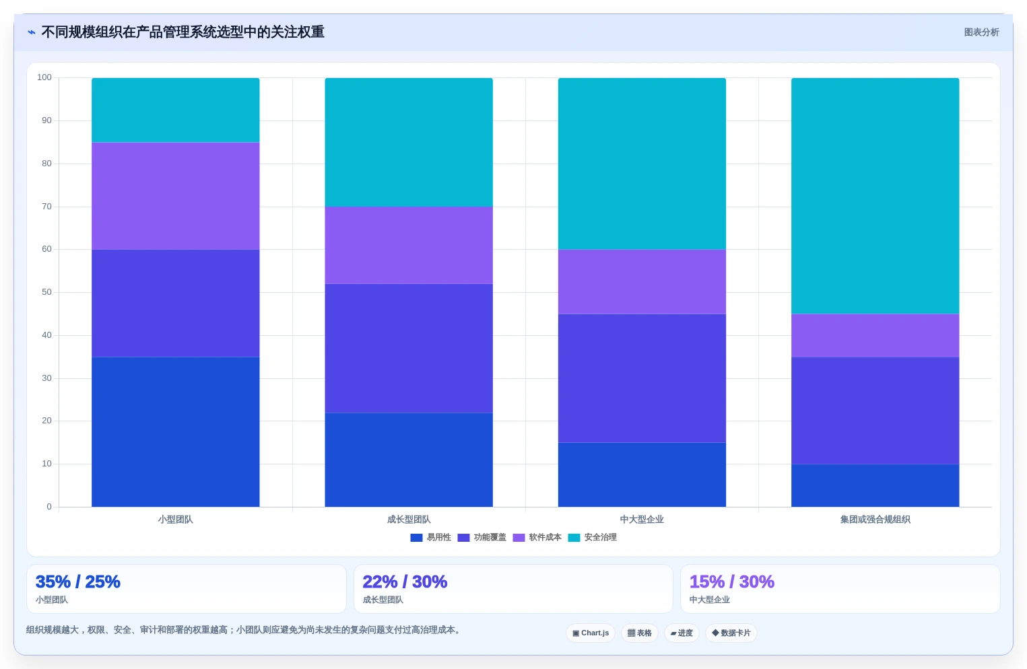Click the 软件成本 segment of 中大型企业 bar

(642, 282)
